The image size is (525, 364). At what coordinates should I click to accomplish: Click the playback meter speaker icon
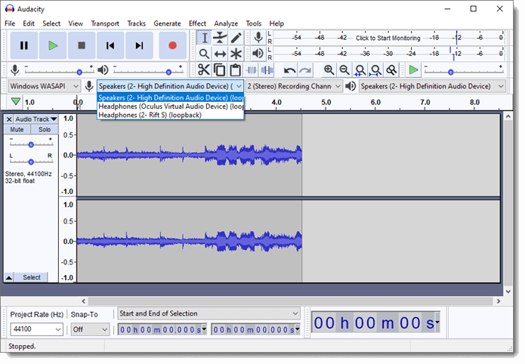pos(258,54)
